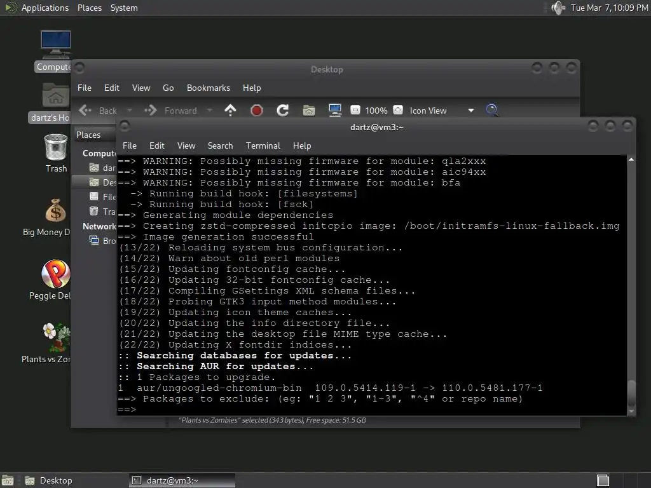
Task: Reload the Desktop folder view
Action: coord(283,111)
